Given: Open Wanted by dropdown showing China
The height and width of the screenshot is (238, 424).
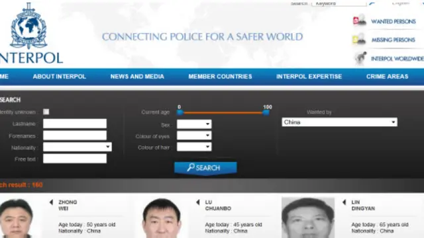Looking at the screenshot, I should click(339, 122).
